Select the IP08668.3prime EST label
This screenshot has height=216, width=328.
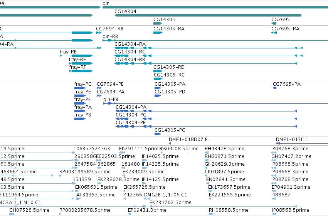tap(290, 172)
